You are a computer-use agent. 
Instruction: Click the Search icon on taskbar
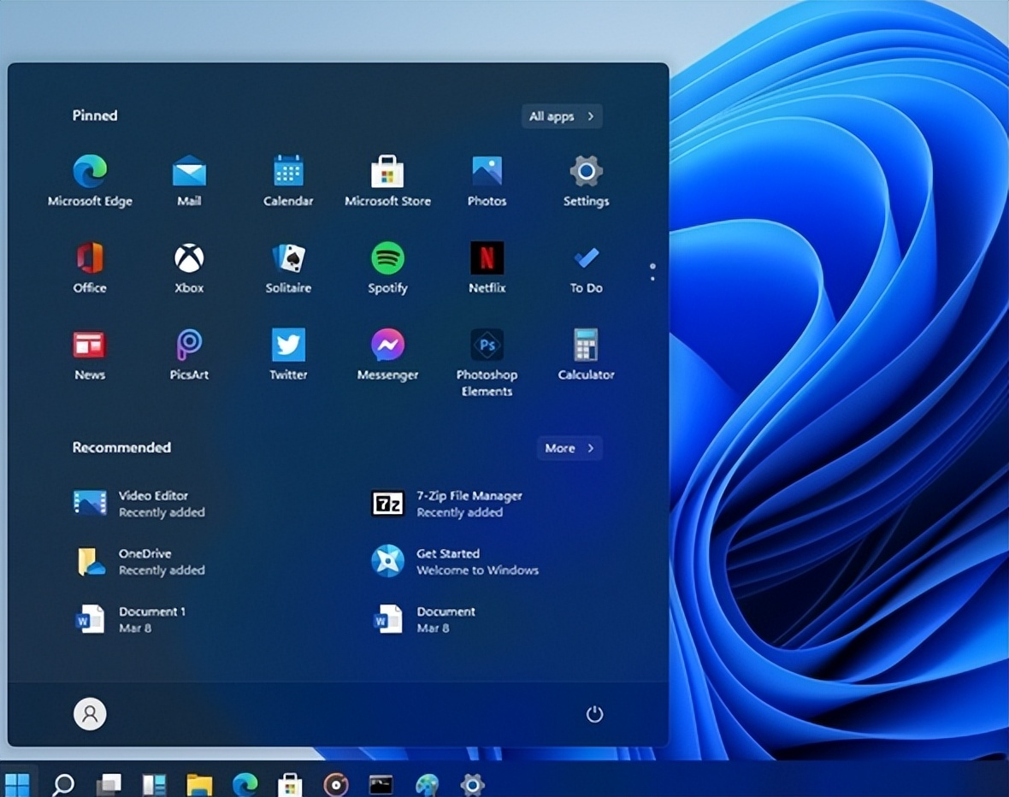click(x=63, y=784)
